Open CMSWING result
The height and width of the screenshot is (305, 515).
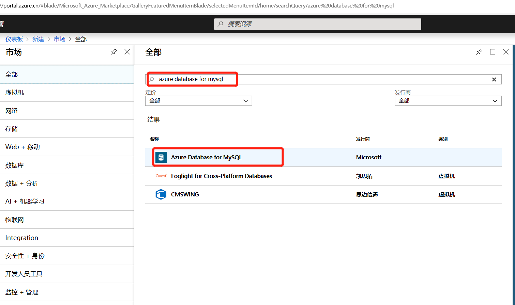[323, 194]
